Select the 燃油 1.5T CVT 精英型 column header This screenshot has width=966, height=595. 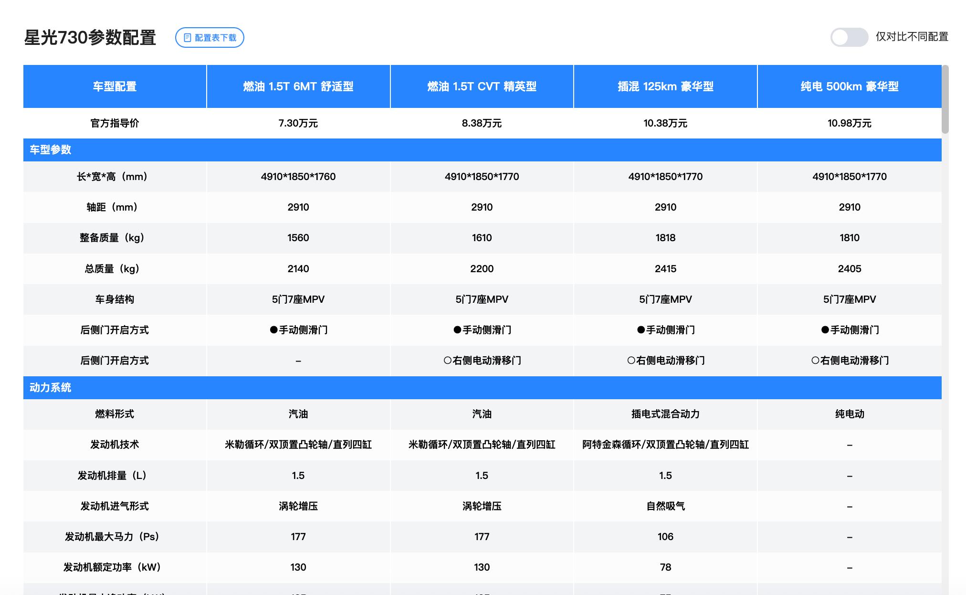[482, 86]
